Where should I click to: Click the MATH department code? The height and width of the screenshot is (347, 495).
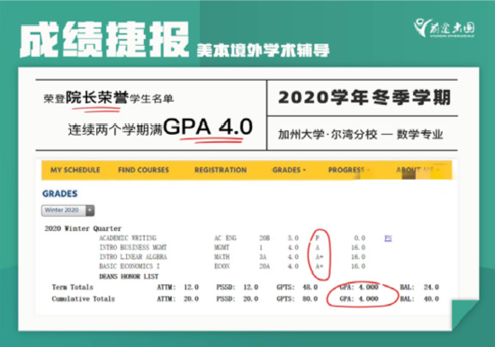(x=222, y=257)
